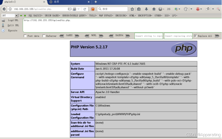
Task: Apply replace with arrow after Replace All
Action: tap(217, 36)
